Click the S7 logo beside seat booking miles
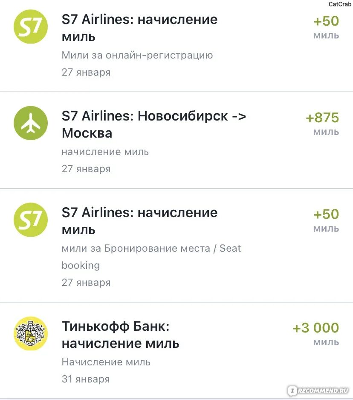Viewport: 353px width, 400px height. [x=31, y=220]
